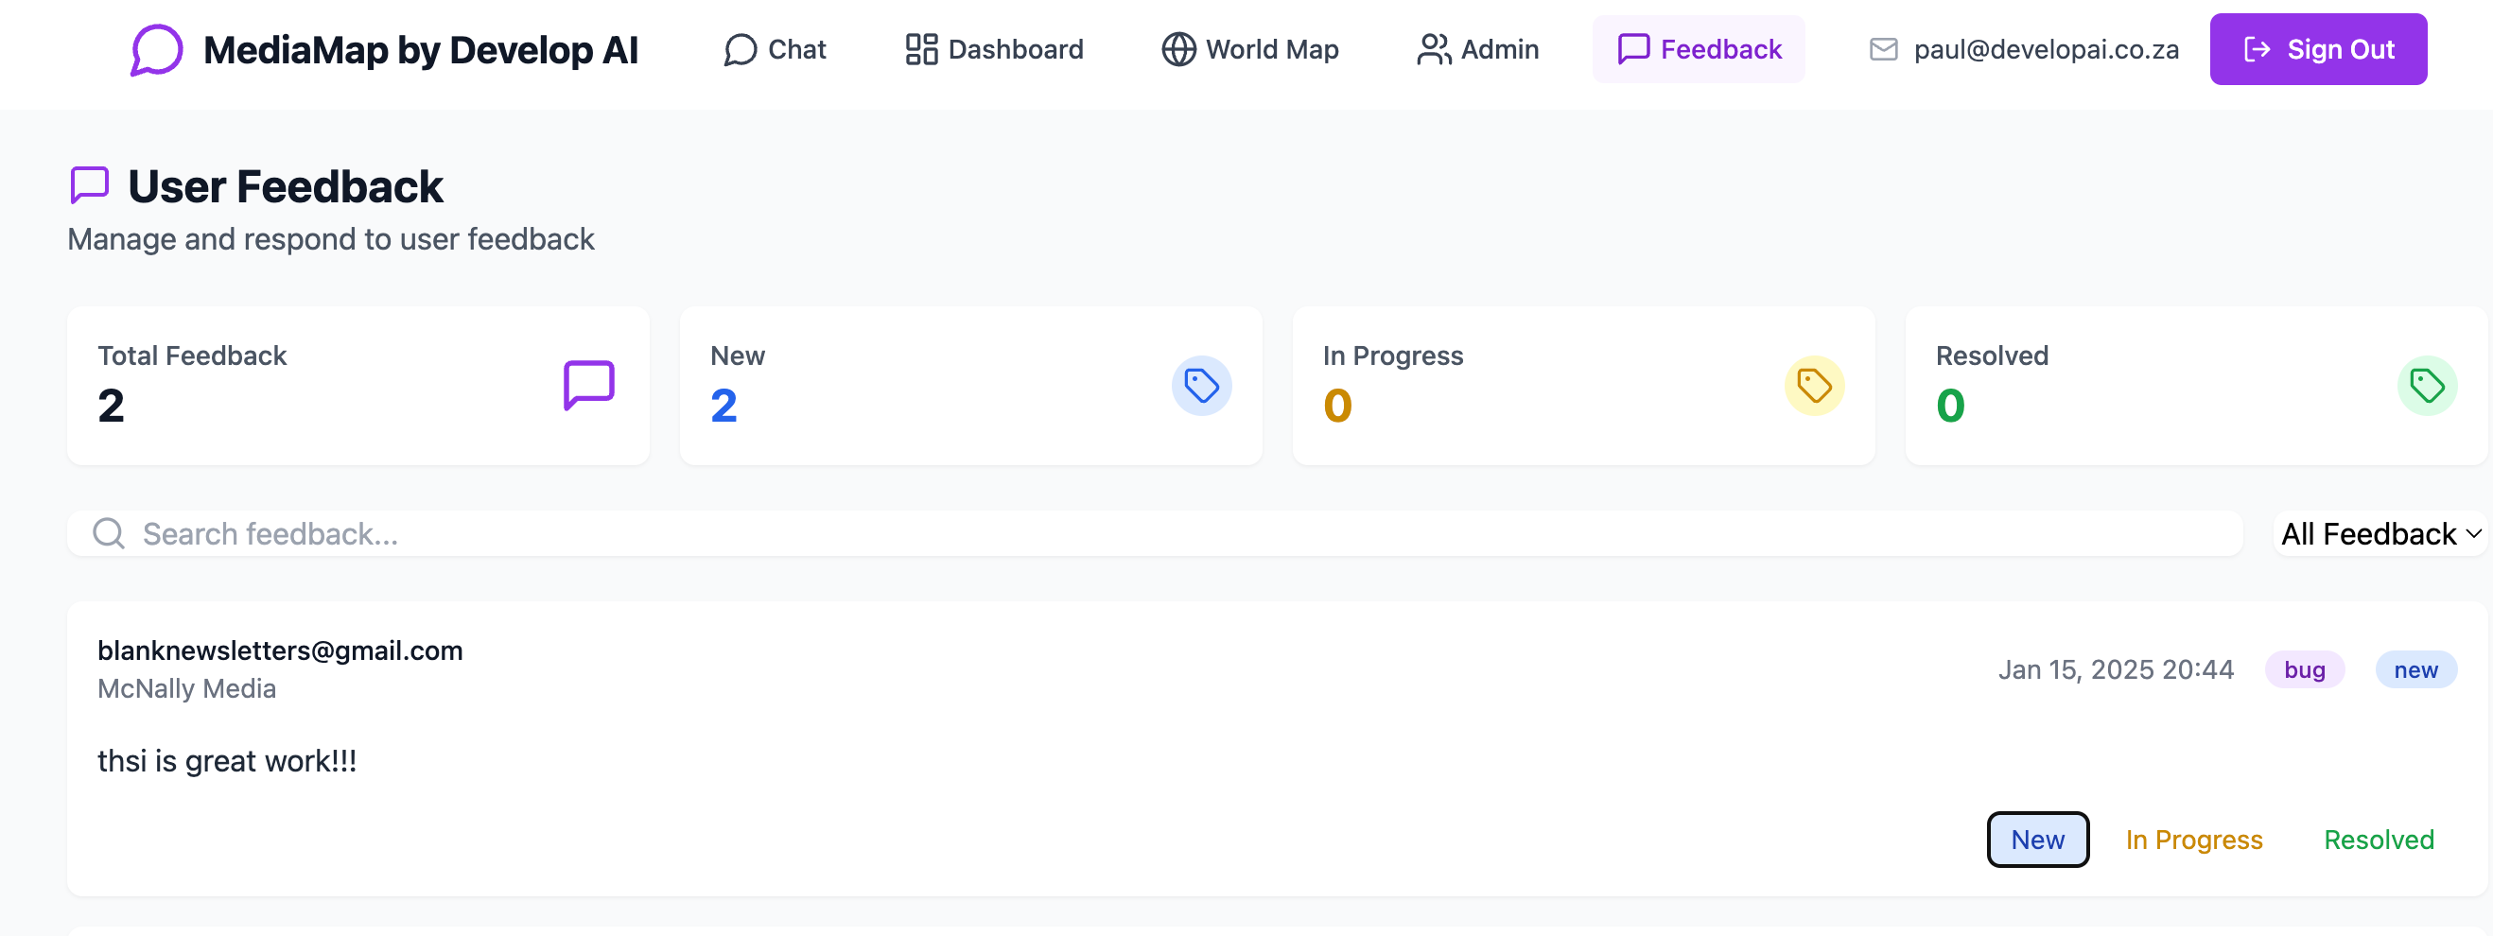Click the Jan 15, 2025 20:44 timestamp
Screen dimensions: 2493x936
click(2116, 669)
